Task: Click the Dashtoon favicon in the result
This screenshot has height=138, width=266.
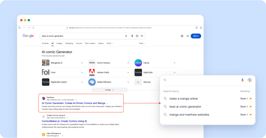Action: coord(44,98)
